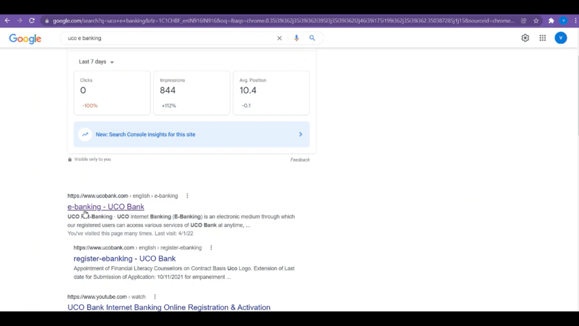Open options for register-ebanking result
This screenshot has width=579, height=326.
click(x=211, y=248)
